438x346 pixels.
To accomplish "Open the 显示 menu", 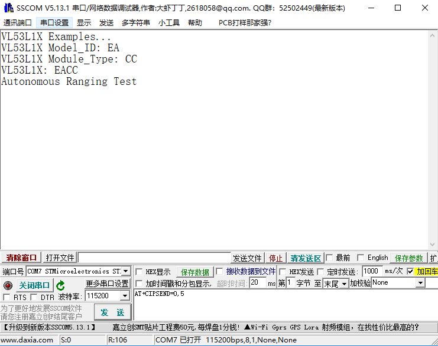I will (x=84, y=22).
